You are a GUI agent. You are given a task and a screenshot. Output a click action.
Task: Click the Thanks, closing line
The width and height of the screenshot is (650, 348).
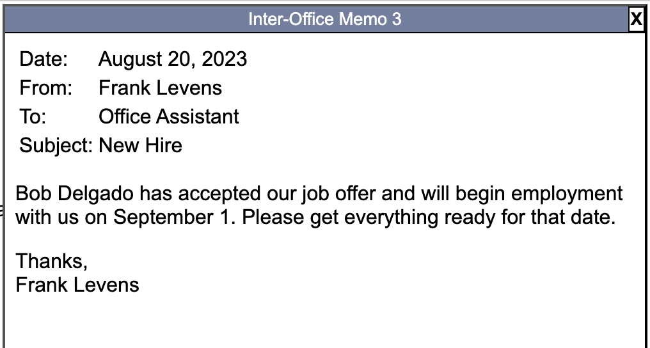tap(51, 262)
